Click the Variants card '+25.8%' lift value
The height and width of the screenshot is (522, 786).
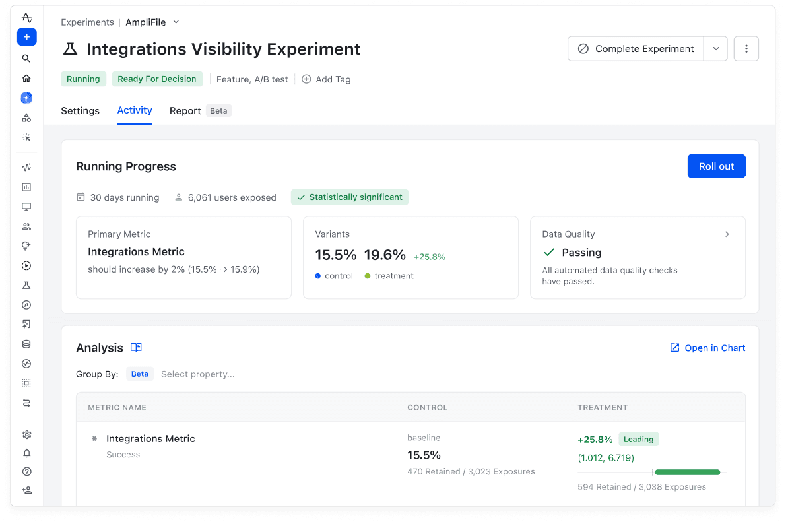pyautogui.click(x=429, y=257)
